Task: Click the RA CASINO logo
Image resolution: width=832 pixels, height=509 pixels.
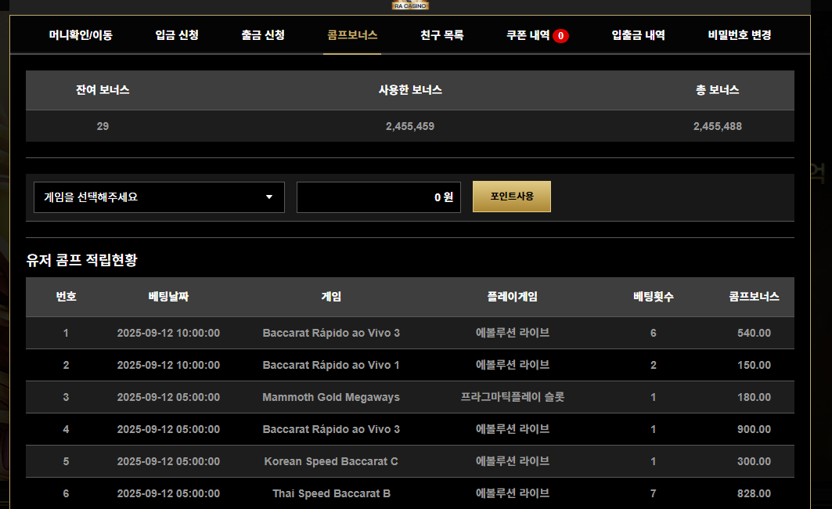Action: click(x=410, y=5)
